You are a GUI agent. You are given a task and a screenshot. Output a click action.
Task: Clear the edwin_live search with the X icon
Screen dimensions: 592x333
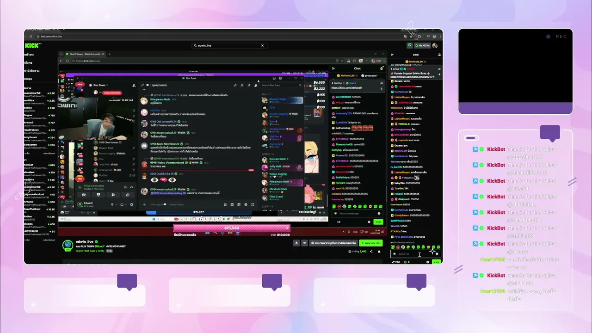point(262,46)
